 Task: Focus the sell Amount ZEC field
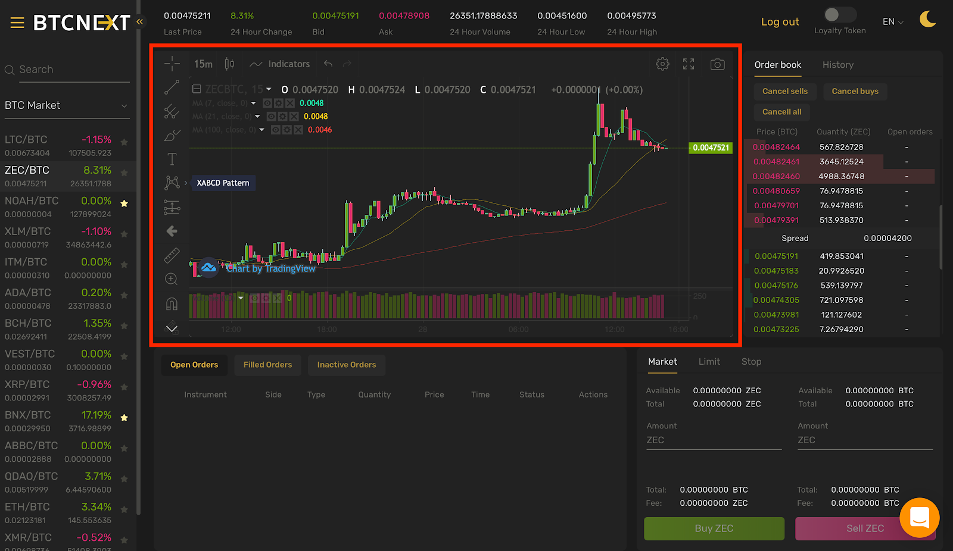[x=865, y=440]
